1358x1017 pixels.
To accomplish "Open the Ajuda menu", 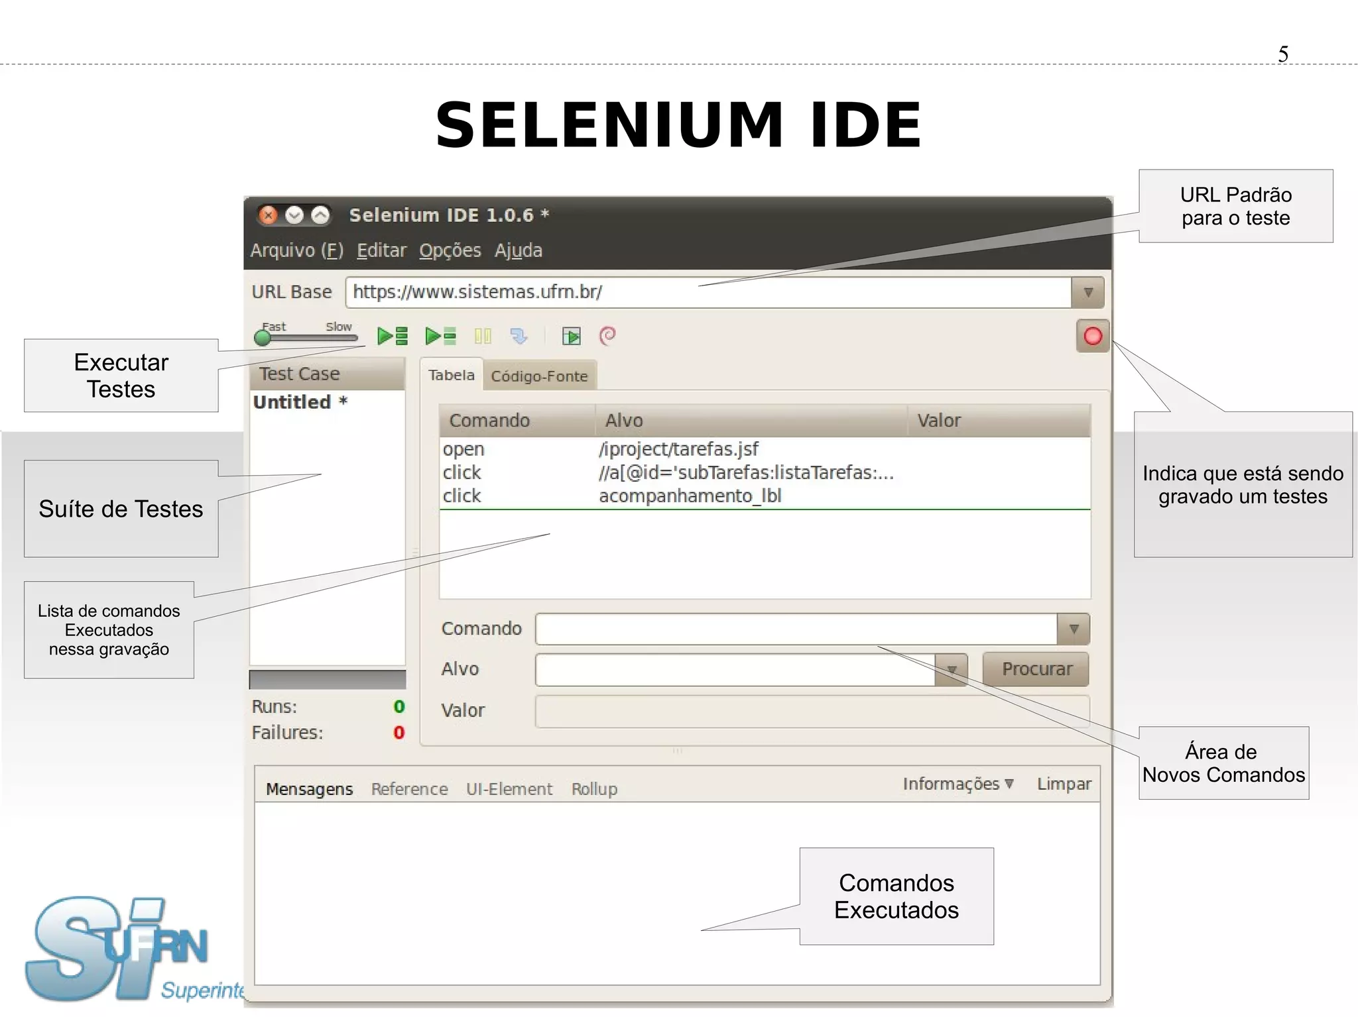I will pyautogui.click(x=518, y=250).
